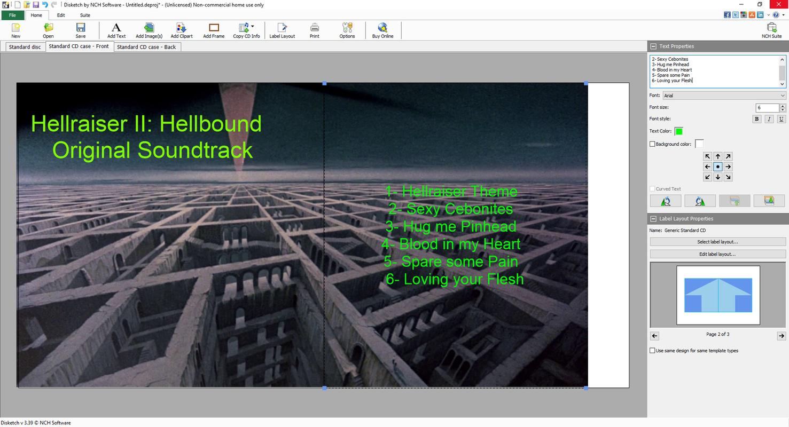The height and width of the screenshot is (427, 789).
Task: Expand the social sharing chevron
Action: (x=768, y=15)
